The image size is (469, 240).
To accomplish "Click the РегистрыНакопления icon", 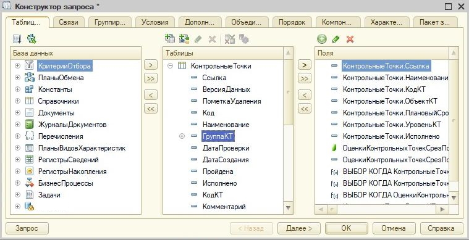I will [x=29, y=172].
